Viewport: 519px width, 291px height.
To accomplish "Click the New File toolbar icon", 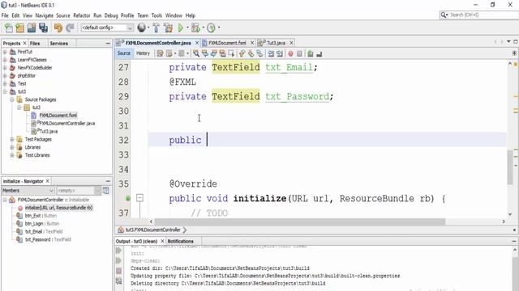I will 8,27.
